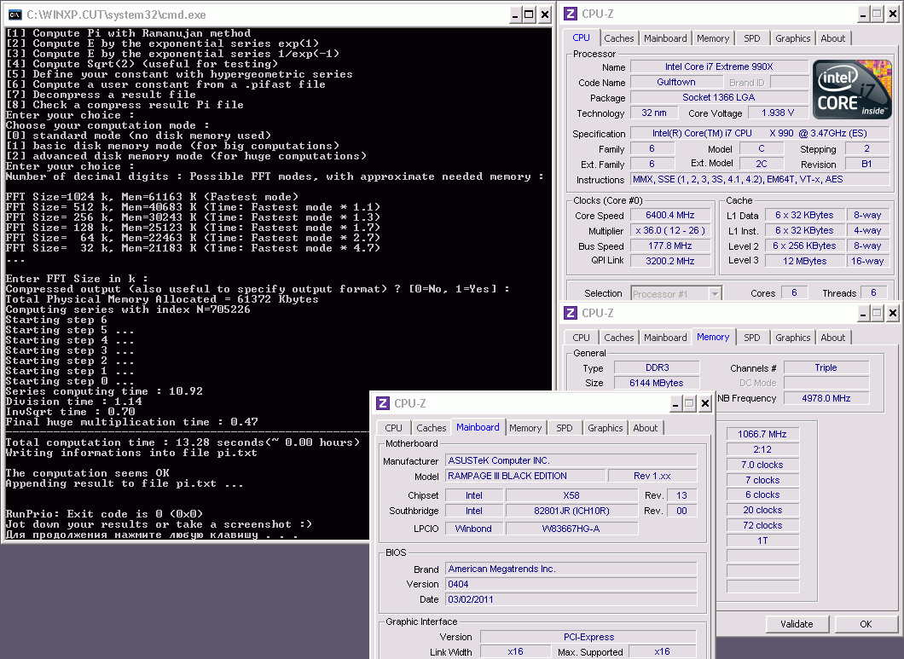Minimize the front Mainboard CPU-Z window
Viewport: 904px width, 659px height.
675,403
